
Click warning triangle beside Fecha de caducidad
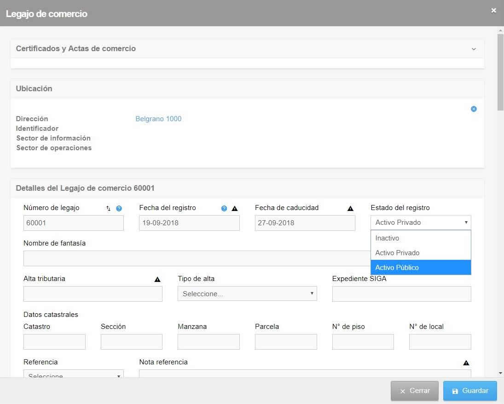pyautogui.click(x=350, y=208)
